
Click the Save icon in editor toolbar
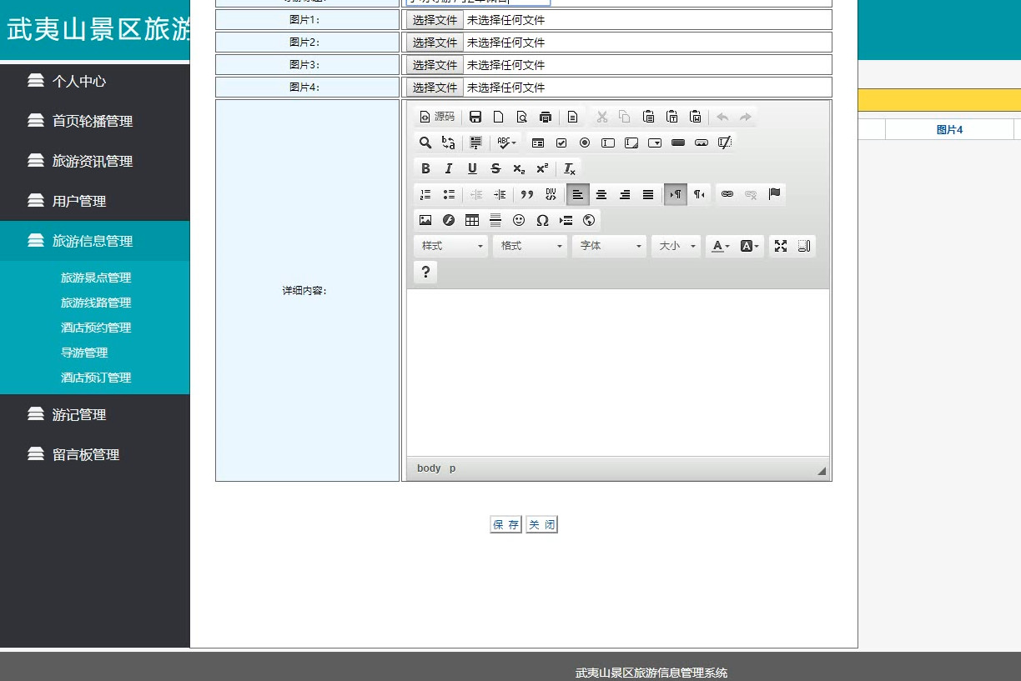point(475,117)
